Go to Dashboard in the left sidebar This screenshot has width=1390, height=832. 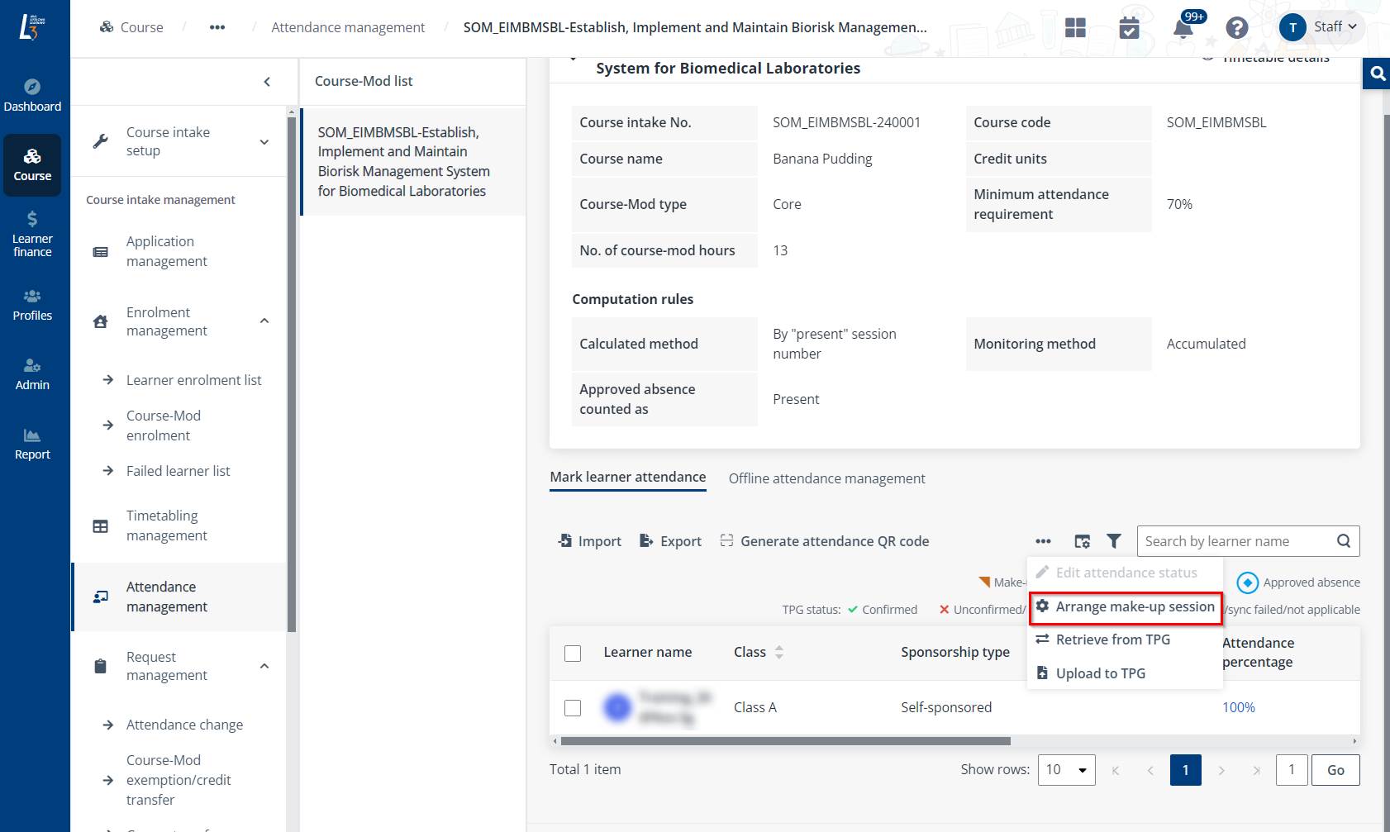tap(32, 96)
